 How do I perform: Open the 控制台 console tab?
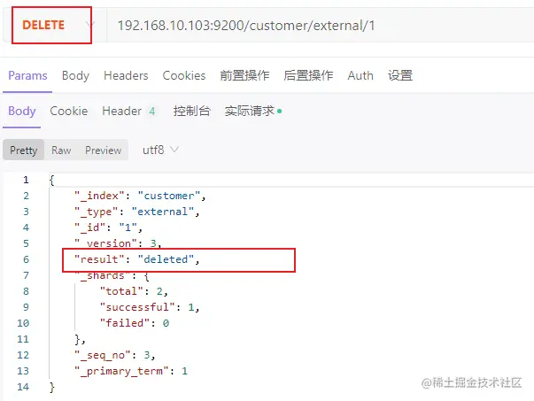pos(192,111)
